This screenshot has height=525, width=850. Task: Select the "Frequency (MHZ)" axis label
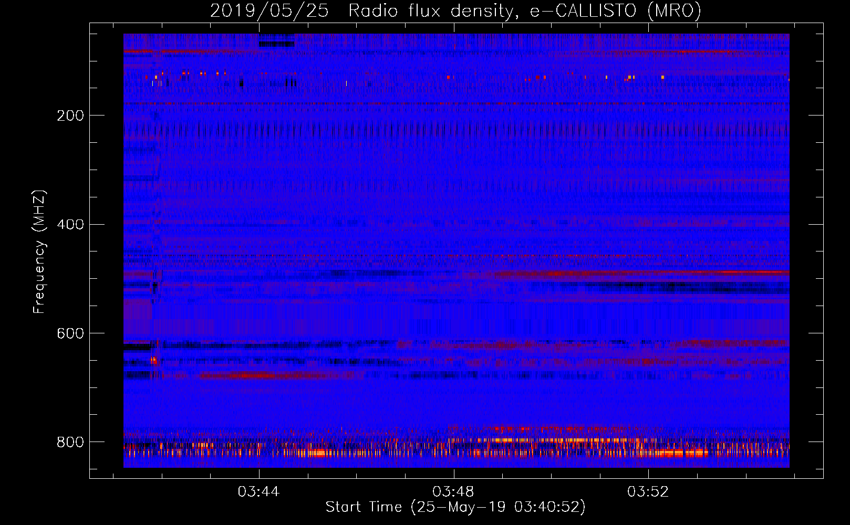tap(39, 252)
